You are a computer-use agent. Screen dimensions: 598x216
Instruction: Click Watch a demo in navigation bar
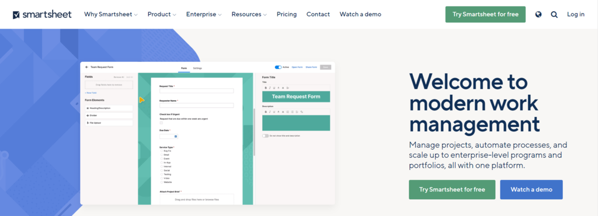360,15
